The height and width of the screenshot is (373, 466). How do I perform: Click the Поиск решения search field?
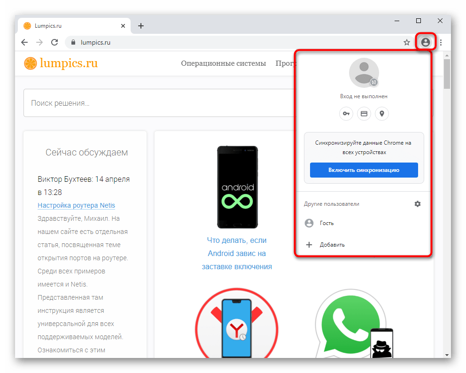pyautogui.click(x=155, y=103)
